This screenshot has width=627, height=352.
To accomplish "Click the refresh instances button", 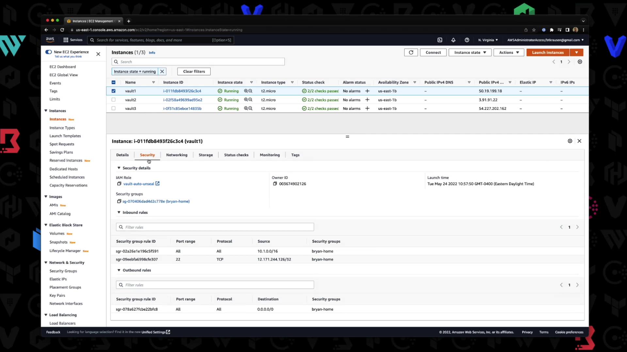I will [411, 52].
